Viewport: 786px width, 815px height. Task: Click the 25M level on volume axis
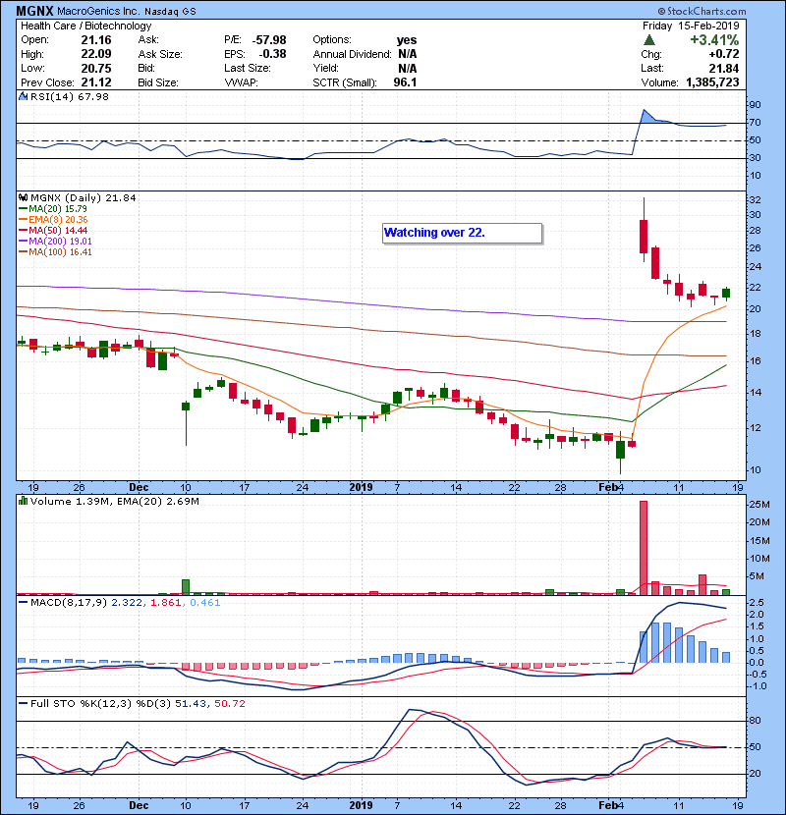tap(758, 505)
